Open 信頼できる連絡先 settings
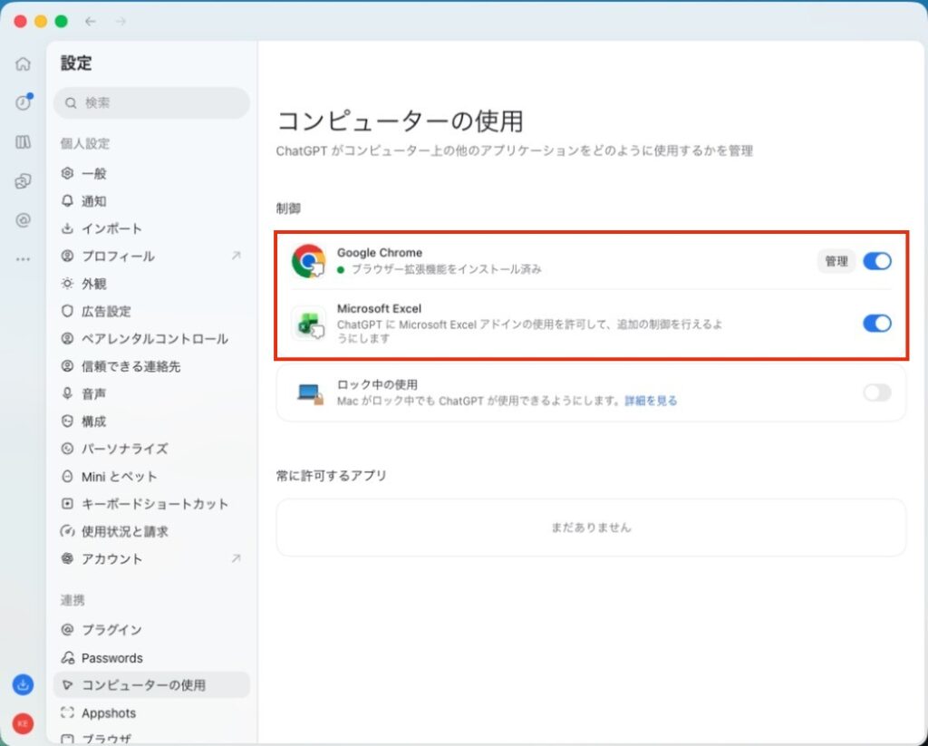Image resolution: width=928 pixels, height=746 pixels. 151,366
